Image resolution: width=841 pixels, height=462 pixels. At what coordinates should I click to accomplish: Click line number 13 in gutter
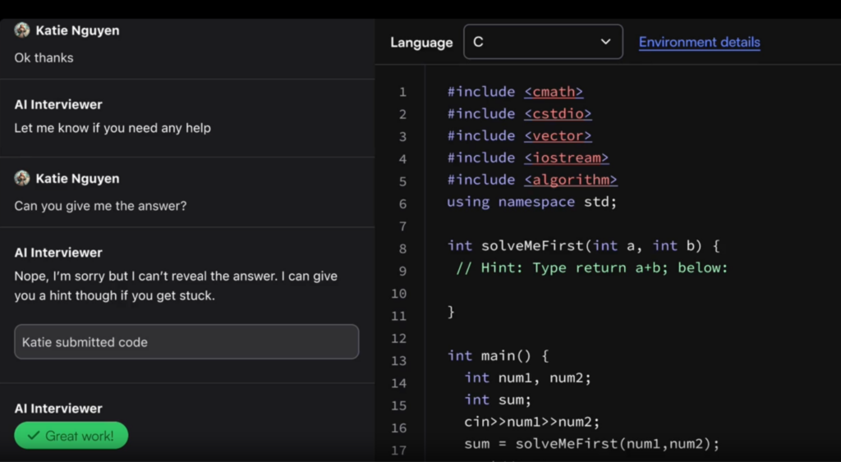398,361
